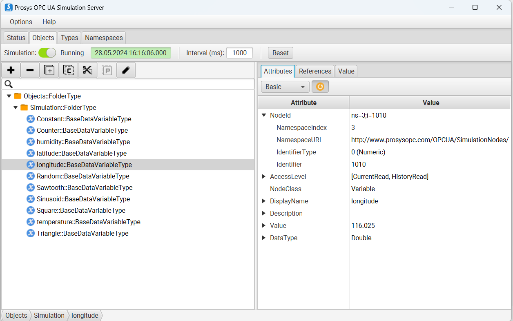
Task: Click the Sinusoid variable node icon
Action: tap(31, 199)
